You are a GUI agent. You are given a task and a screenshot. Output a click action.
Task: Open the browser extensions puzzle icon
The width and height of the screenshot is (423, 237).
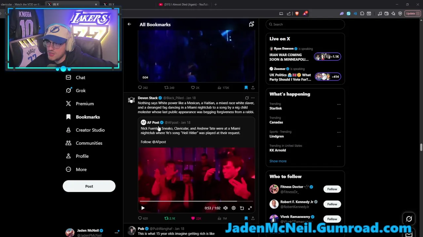tap(362, 13)
